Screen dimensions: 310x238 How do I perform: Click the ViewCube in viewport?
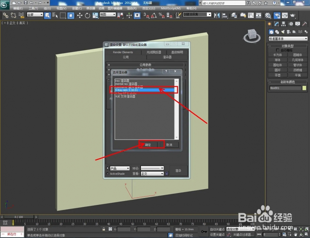pos(252,36)
